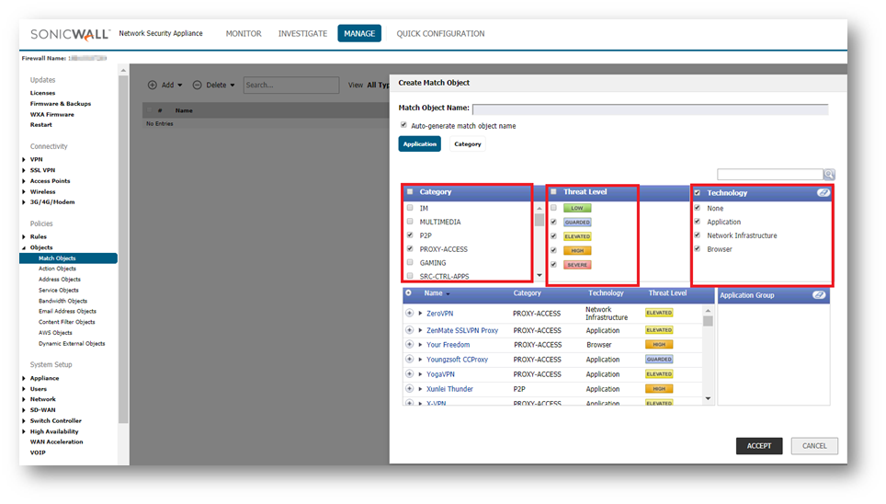Click the CANCEL button
Screen dimensions: 886x504
[x=814, y=446]
